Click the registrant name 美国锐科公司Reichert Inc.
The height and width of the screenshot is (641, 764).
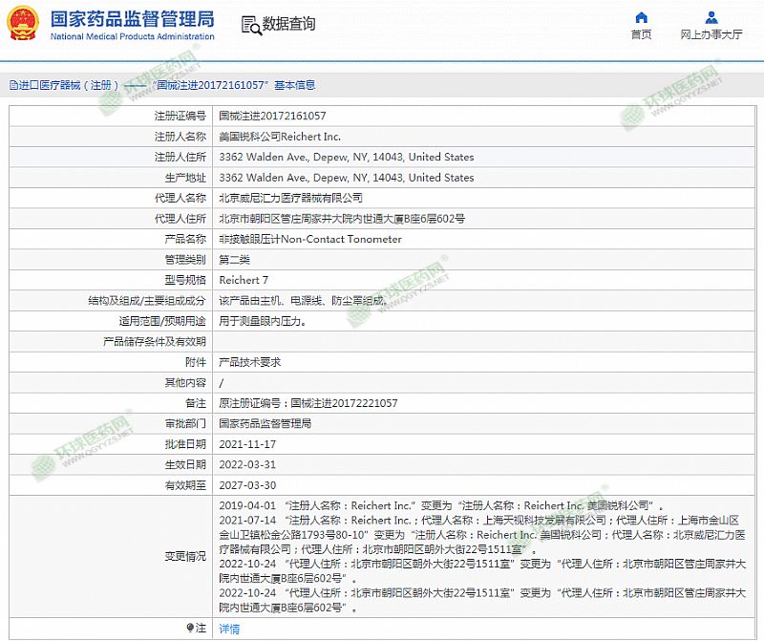tap(280, 137)
